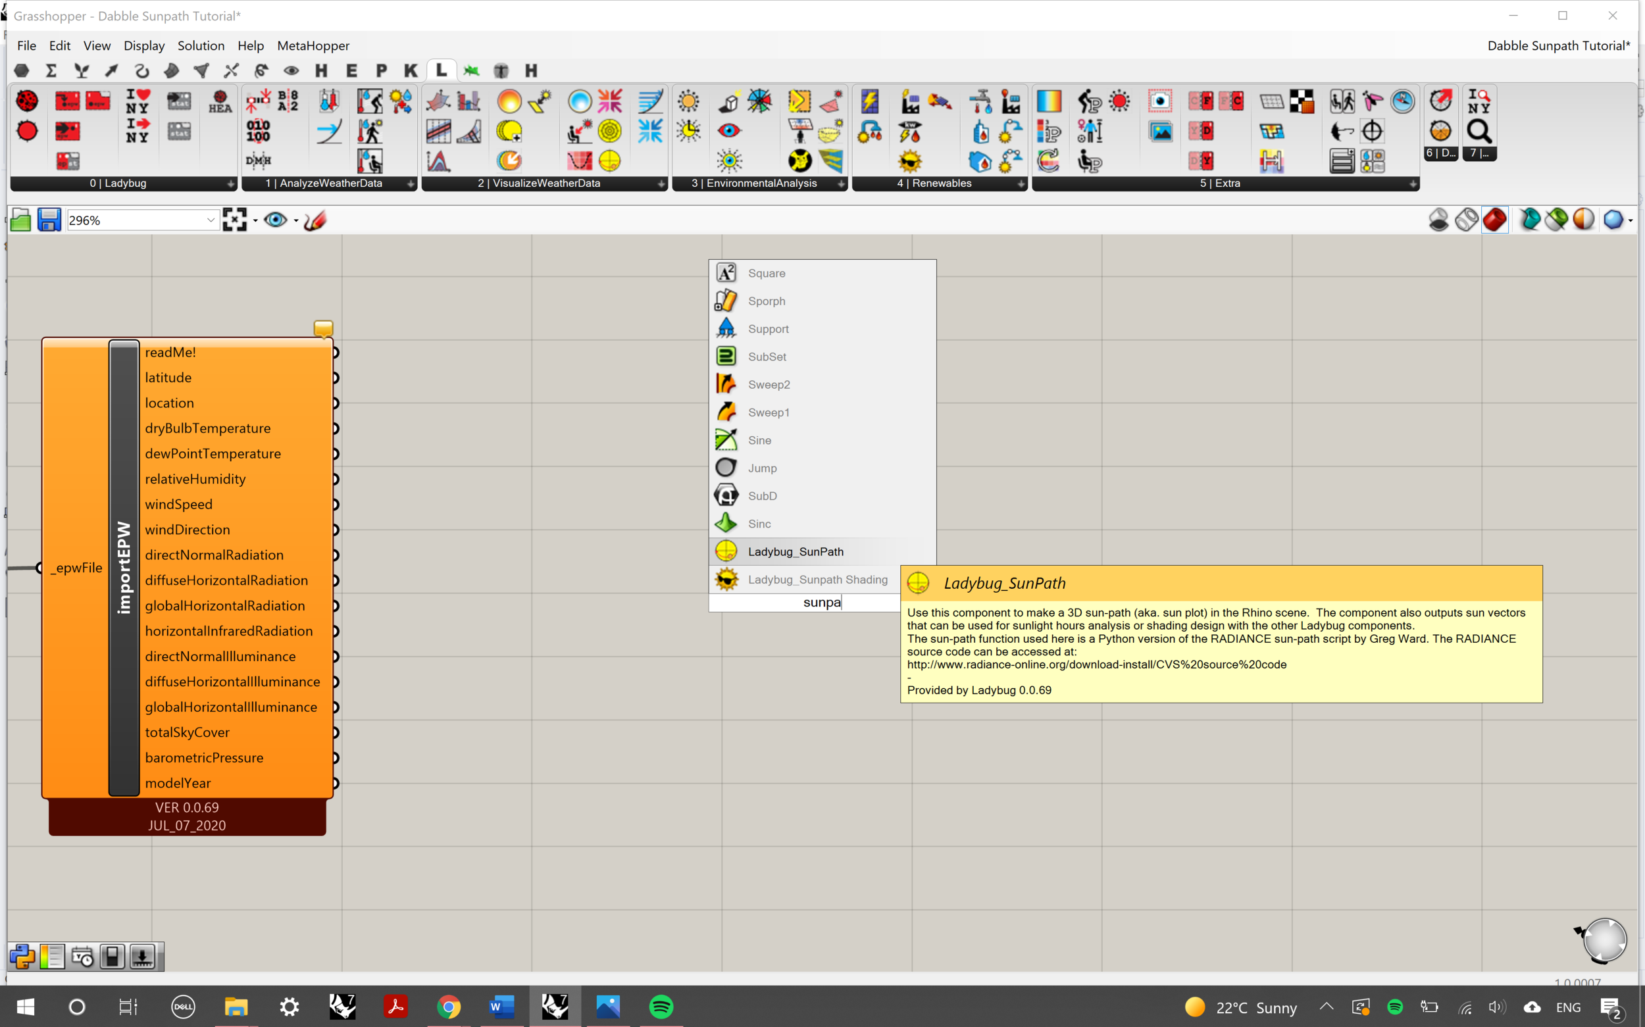This screenshot has width=1645, height=1027.
Task: Click the compass widget on canvas
Action: [1604, 941]
